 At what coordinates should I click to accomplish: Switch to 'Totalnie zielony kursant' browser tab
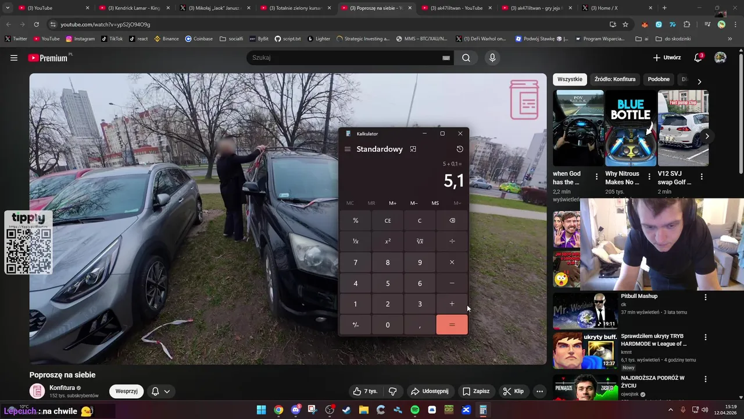(294, 8)
